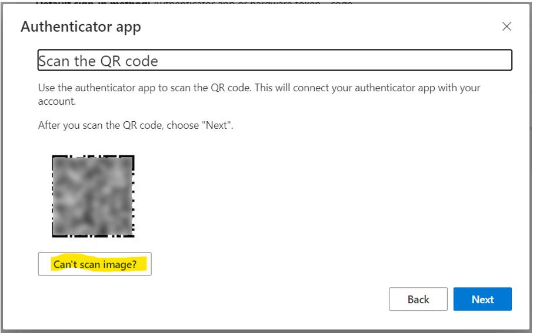Viewport: 533px width, 333px height.
Task: Click the "After you scan the QR code" line
Action: coord(136,125)
